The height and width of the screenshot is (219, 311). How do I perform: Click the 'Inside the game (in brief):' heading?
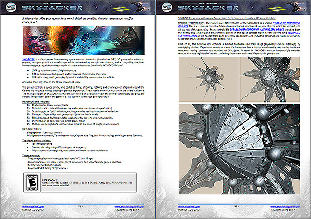pyautogui.click(x=36, y=102)
